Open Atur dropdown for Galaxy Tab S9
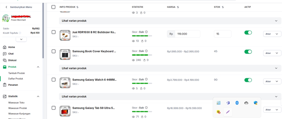This screenshot has height=119, width=282. click(272, 110)
